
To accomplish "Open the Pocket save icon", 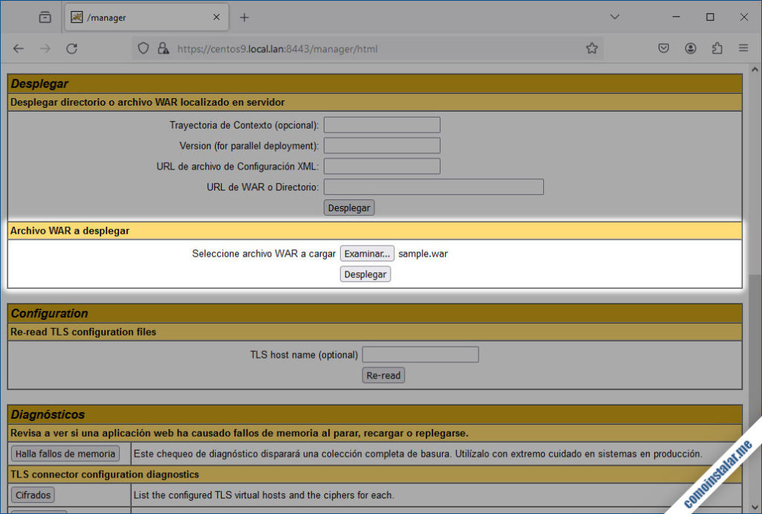I will (664, 48).
